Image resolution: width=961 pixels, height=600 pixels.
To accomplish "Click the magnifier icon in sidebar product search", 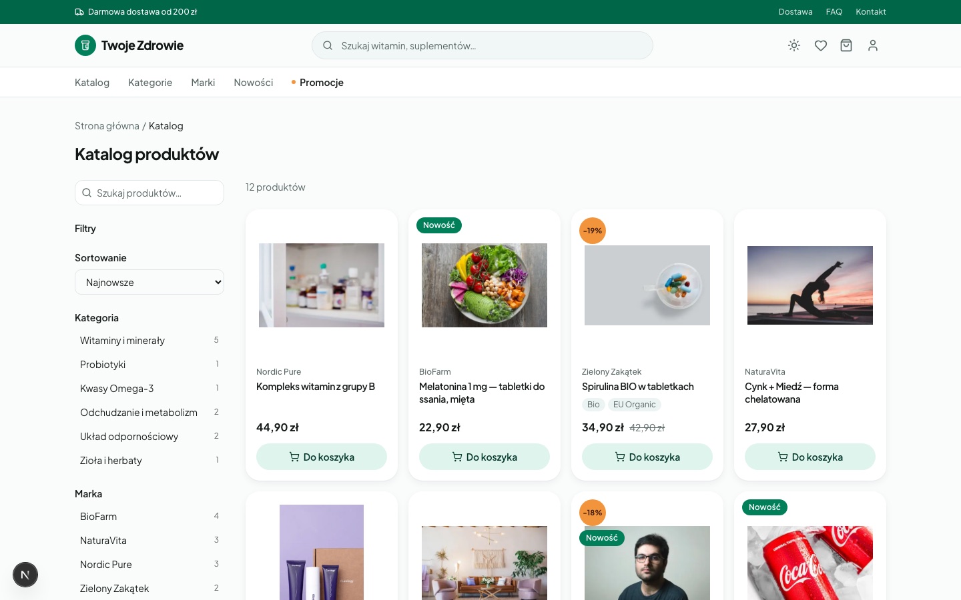I will (x=87, y=193).
